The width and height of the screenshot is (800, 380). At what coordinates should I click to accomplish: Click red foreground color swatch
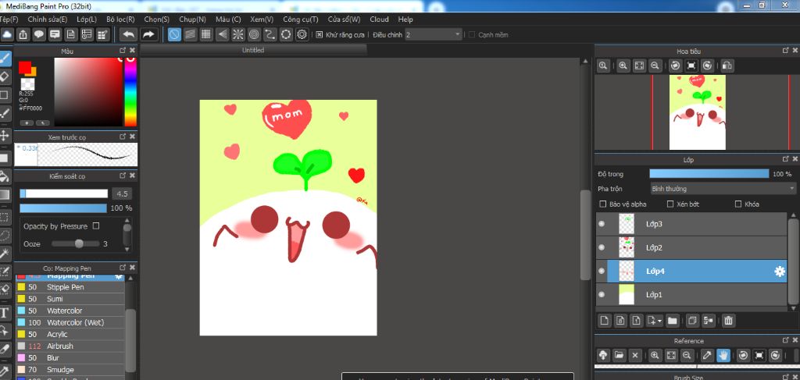tap(24, 67)
